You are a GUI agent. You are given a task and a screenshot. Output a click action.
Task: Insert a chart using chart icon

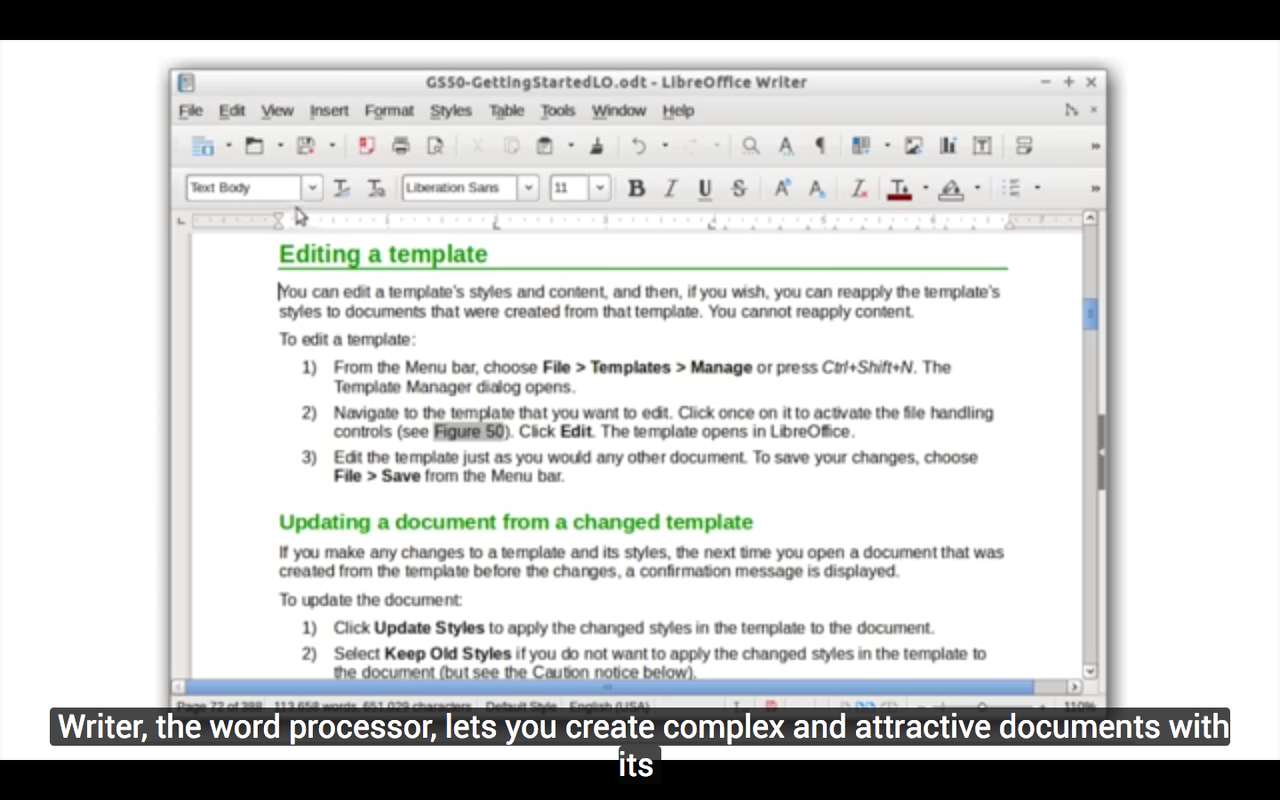point(948,146)
